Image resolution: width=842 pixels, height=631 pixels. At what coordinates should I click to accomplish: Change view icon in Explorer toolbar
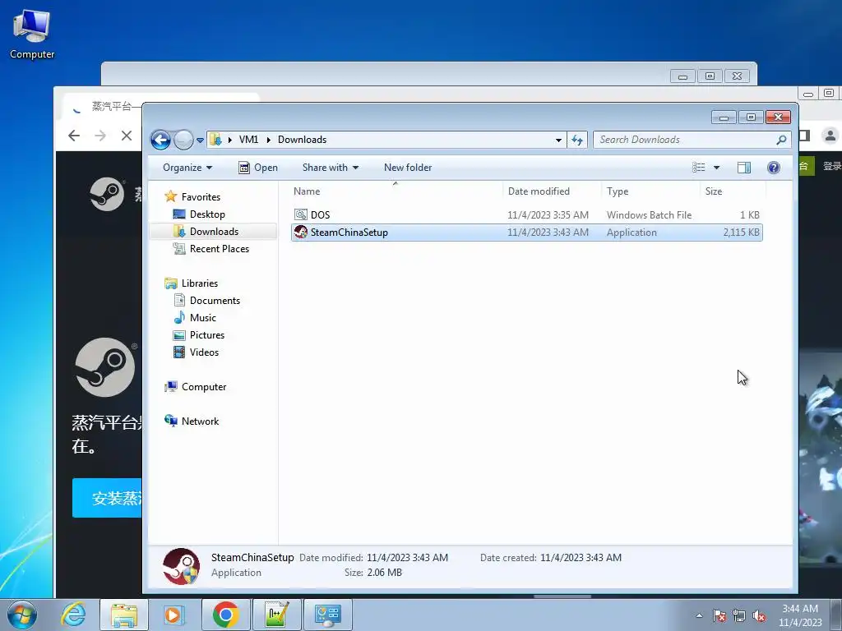point(699,168)
